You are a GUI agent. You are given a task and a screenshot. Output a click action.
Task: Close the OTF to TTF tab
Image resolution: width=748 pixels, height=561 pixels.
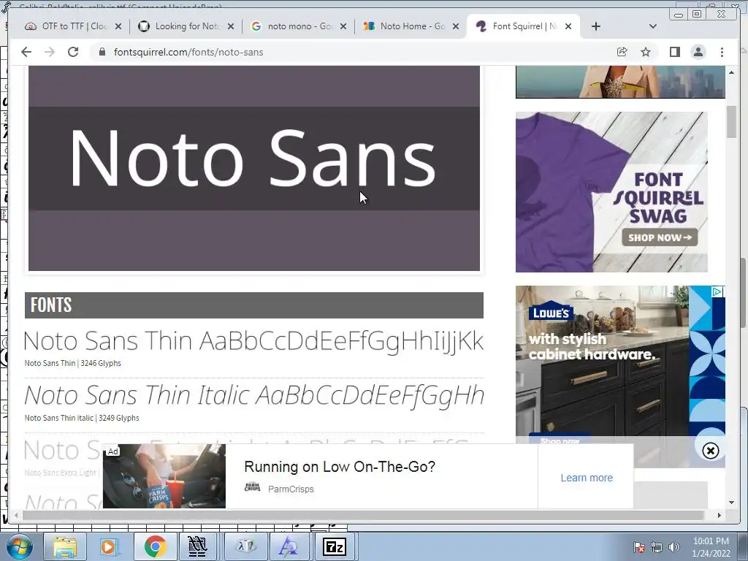pos(118,27)
